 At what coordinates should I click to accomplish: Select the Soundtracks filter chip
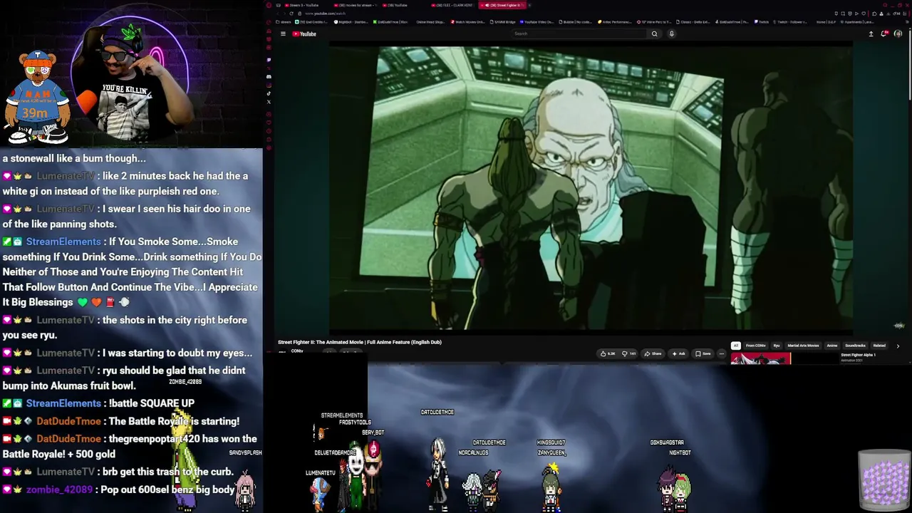[855, 346]
